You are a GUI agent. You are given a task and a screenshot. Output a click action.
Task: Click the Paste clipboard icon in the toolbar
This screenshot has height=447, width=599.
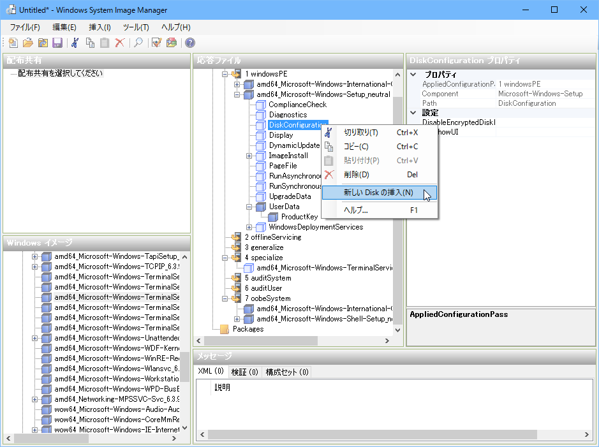(x=105, y=43)
